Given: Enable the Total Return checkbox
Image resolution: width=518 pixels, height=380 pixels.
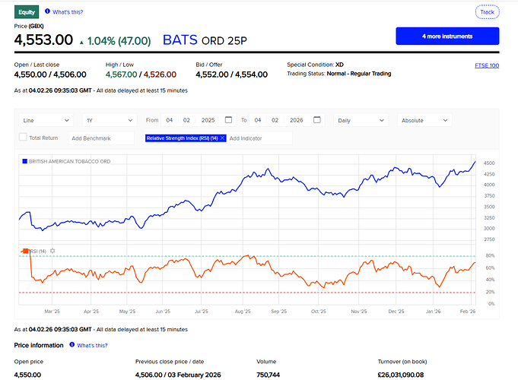Looking at the screenshot, I should coord(24,138).
